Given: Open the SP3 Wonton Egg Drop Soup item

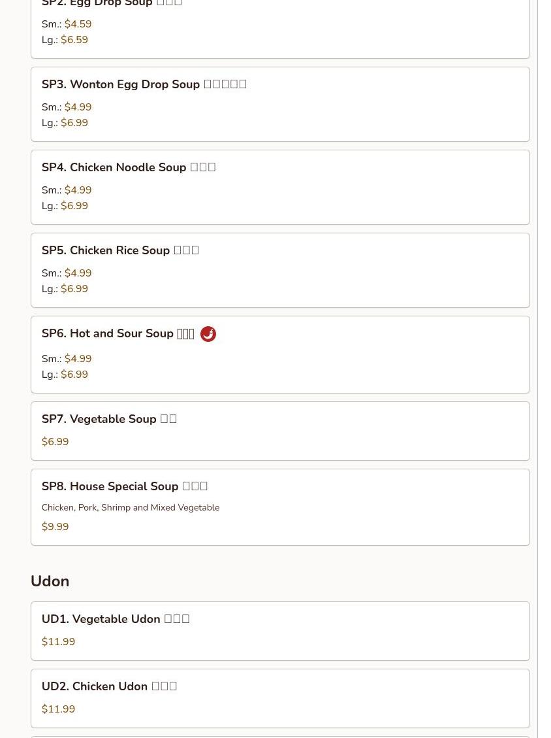Looking at the screenshot, I should click(x=144, y=84).
